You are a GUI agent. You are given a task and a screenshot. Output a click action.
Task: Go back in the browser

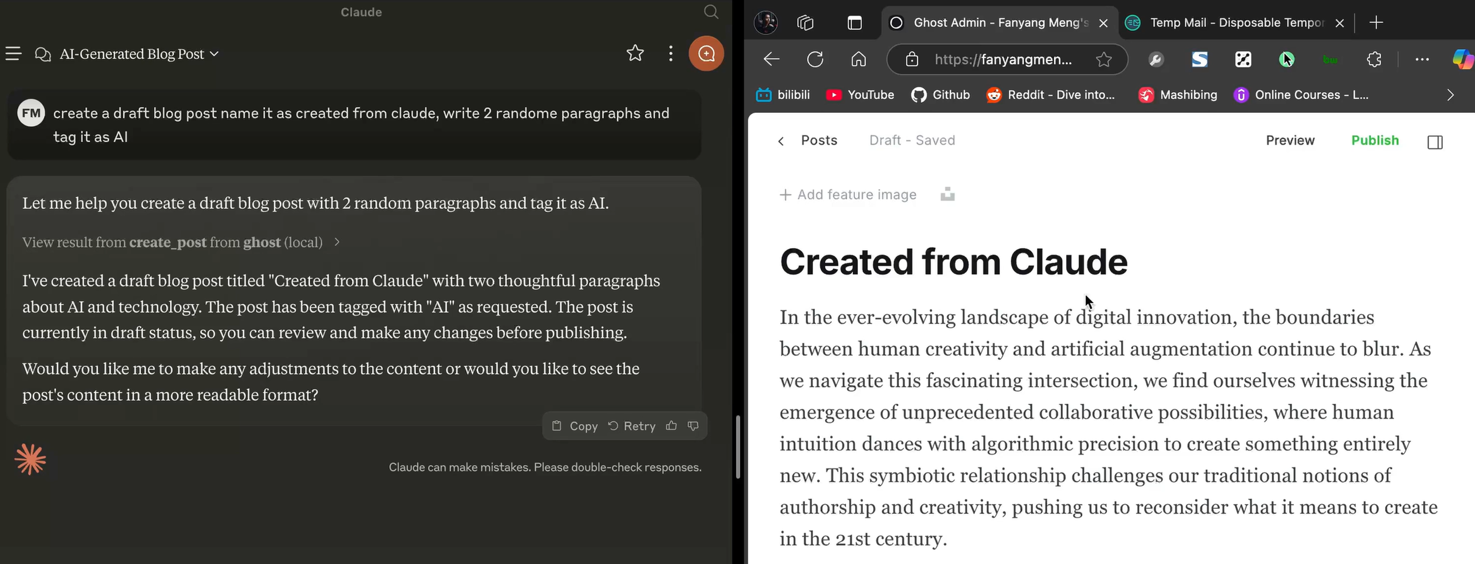click(771, 59)
